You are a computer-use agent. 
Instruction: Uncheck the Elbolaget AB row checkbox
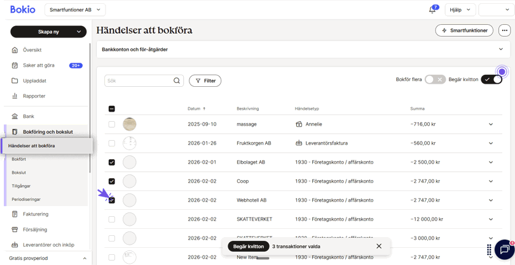coord(112,162)
